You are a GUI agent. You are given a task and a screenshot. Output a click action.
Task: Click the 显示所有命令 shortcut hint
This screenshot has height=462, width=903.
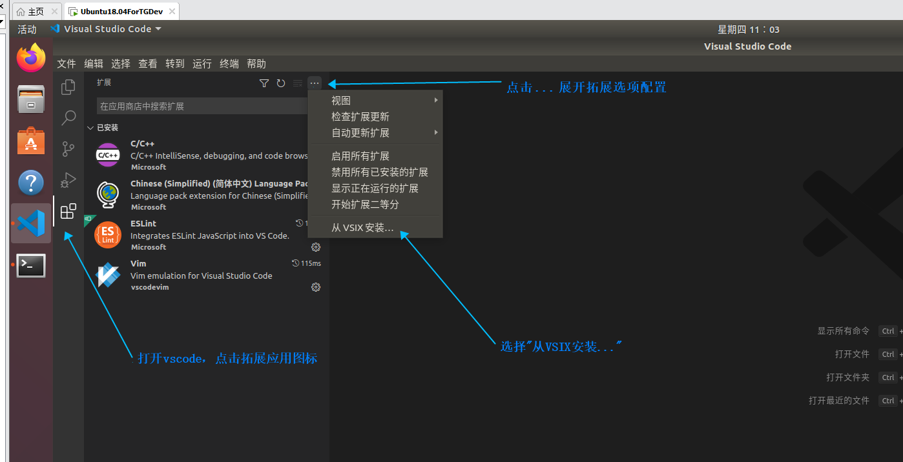coord(844,331)
